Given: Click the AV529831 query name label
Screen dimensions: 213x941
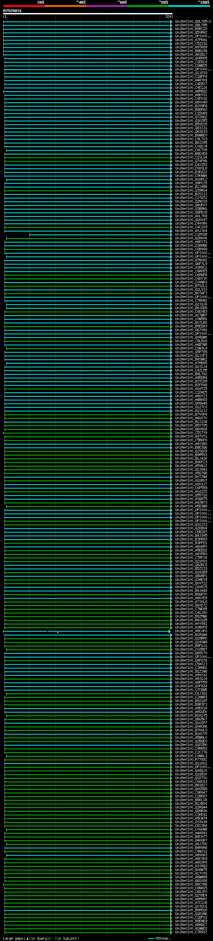Looking at the screenshot, I should pos(12,11).
